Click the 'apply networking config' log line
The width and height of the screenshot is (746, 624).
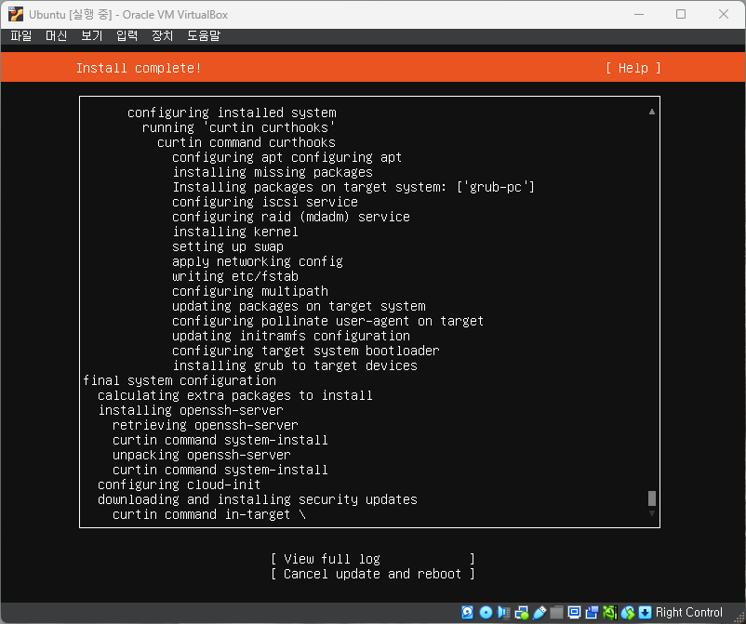click(x=258, y=261)
